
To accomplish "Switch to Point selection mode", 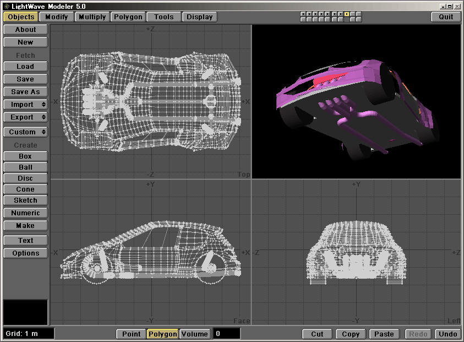I will coord(131,334).
